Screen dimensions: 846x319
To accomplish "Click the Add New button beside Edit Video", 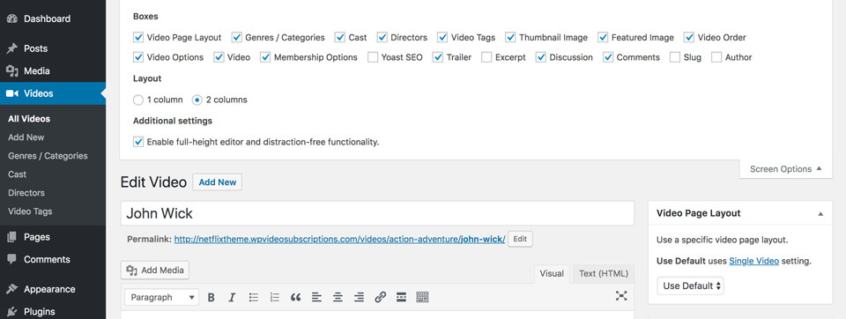I will click(x=218, y=182).
